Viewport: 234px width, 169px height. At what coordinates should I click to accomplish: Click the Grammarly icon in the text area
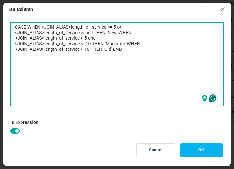click(213, 98)
